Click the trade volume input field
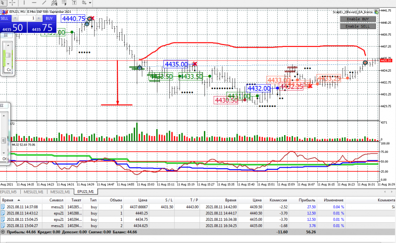 pos(27,18)
